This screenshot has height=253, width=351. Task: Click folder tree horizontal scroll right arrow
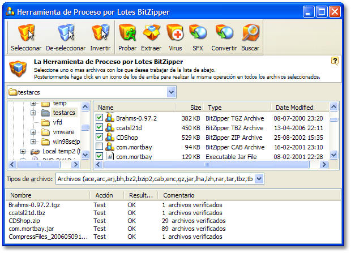75,165
